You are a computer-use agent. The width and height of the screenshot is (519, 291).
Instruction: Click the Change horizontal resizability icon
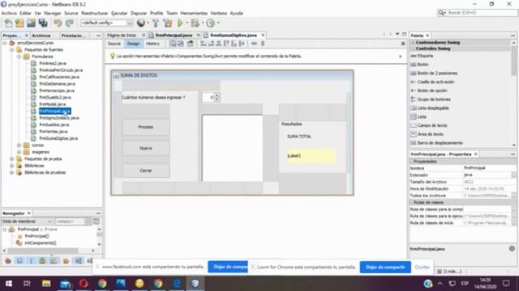[x=254, y=44]
